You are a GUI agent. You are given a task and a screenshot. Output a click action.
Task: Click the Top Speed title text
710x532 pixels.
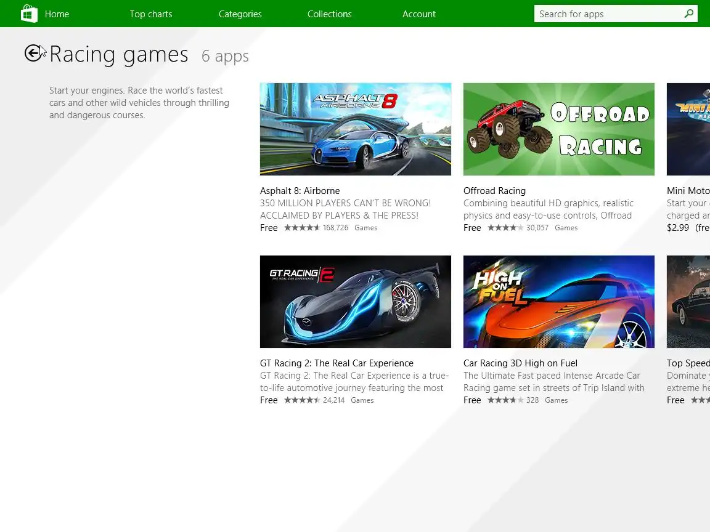[688, 363]
